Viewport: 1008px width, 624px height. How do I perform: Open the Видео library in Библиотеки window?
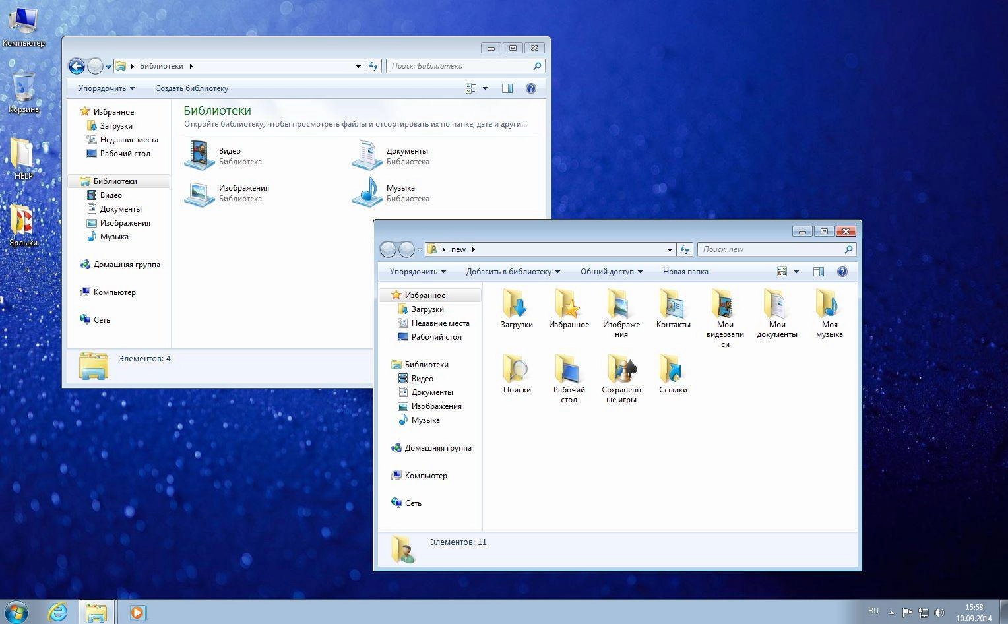pos(223,156)
